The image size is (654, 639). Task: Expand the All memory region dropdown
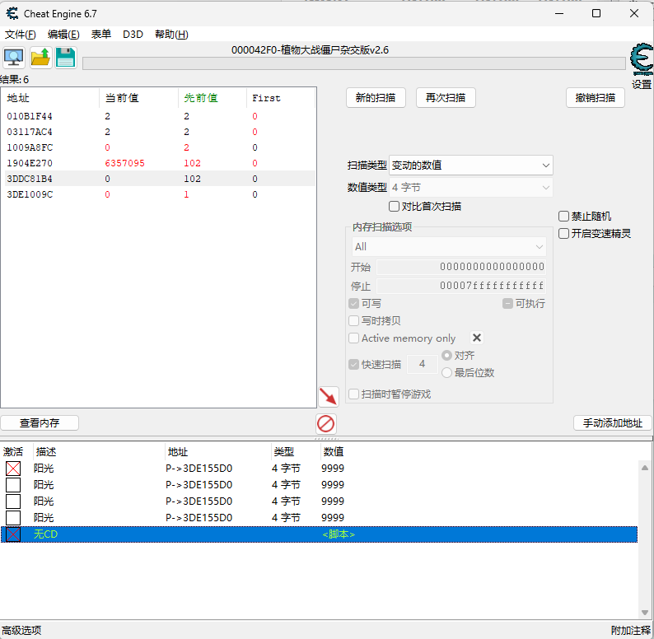tap(449, 246)
